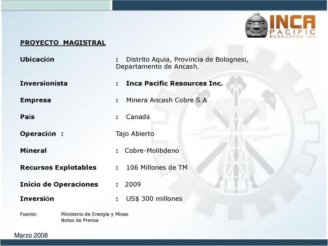Select text 'Distrito Aquia, Provincia de Bolognesi,'
Screen dimensions: 328x246
coord(187,60)
